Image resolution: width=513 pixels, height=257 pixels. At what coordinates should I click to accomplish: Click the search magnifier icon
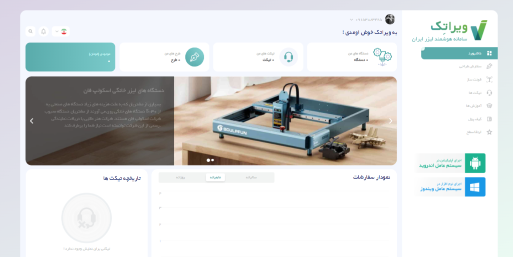pyautogui.click(x=31, y=31)
